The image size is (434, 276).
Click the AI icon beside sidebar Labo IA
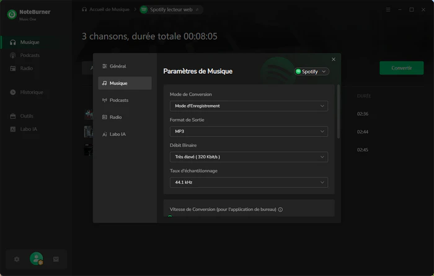(x=13, y=129)
